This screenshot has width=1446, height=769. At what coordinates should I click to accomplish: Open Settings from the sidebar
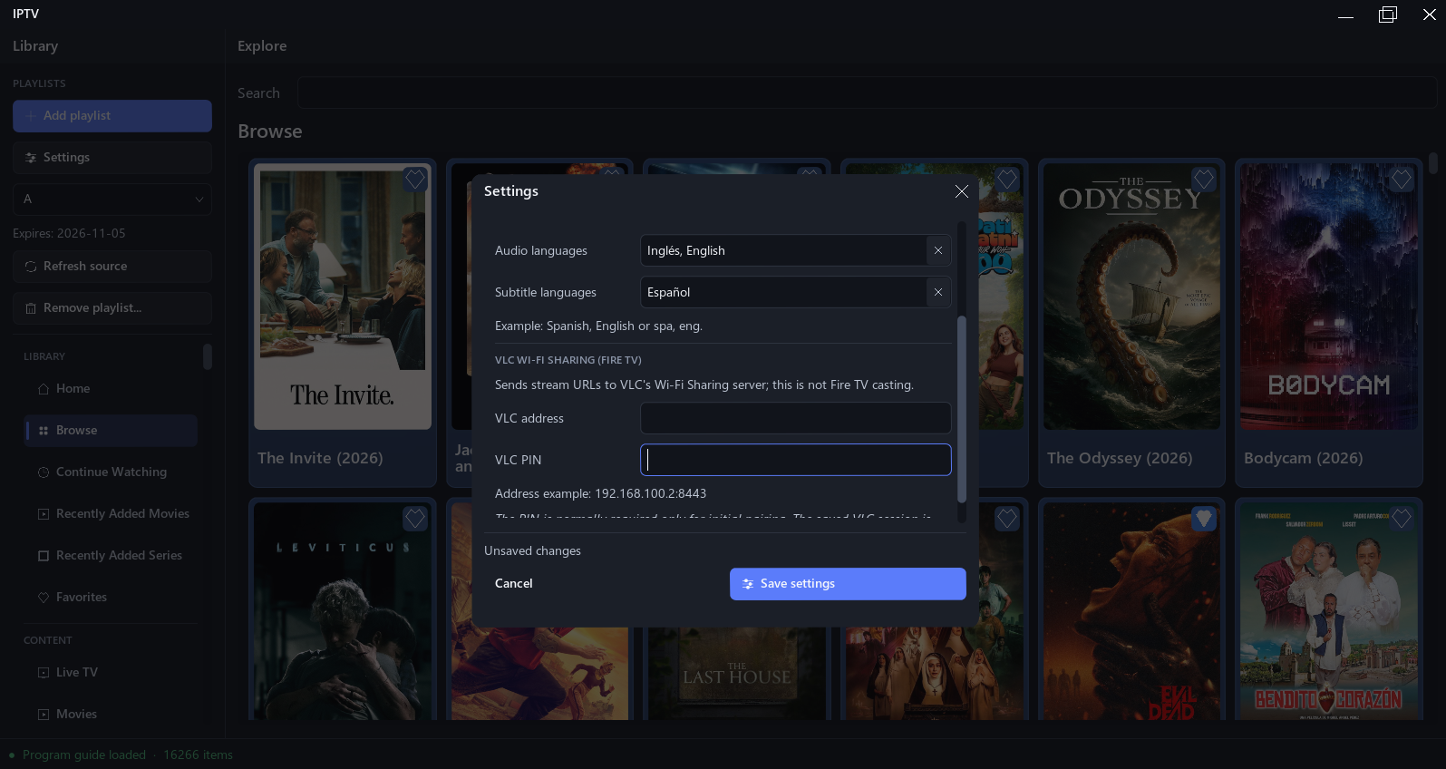(x=112, y=157)
